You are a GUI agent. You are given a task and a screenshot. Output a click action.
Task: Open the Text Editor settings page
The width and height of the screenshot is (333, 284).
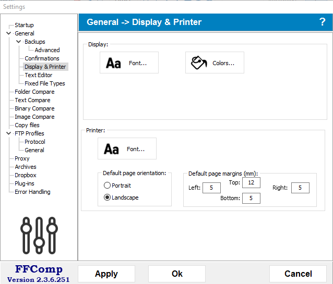38,75
